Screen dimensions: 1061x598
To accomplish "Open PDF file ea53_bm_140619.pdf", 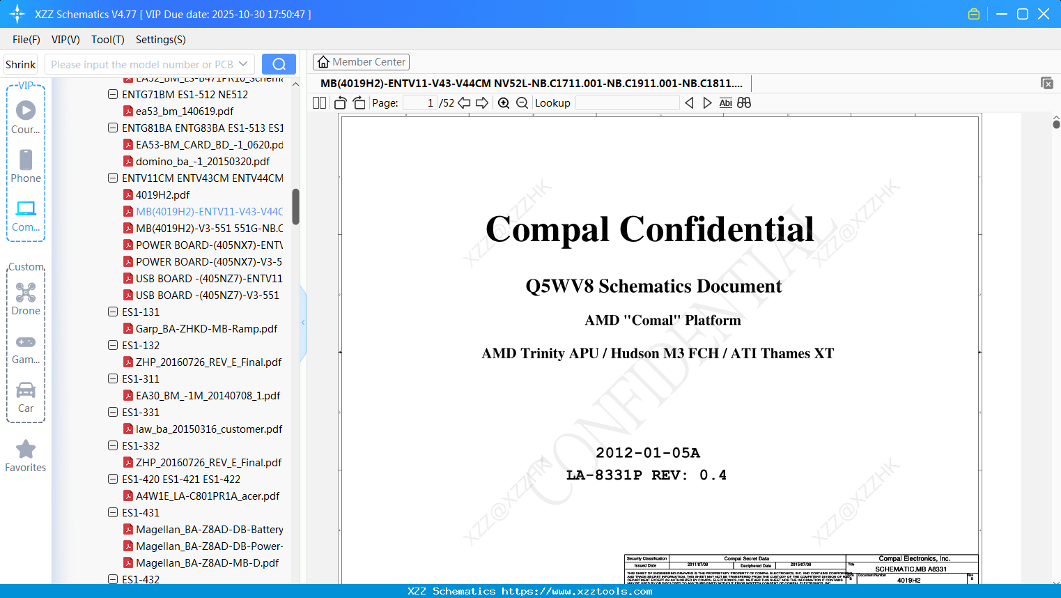I will [x=185, y=111].
